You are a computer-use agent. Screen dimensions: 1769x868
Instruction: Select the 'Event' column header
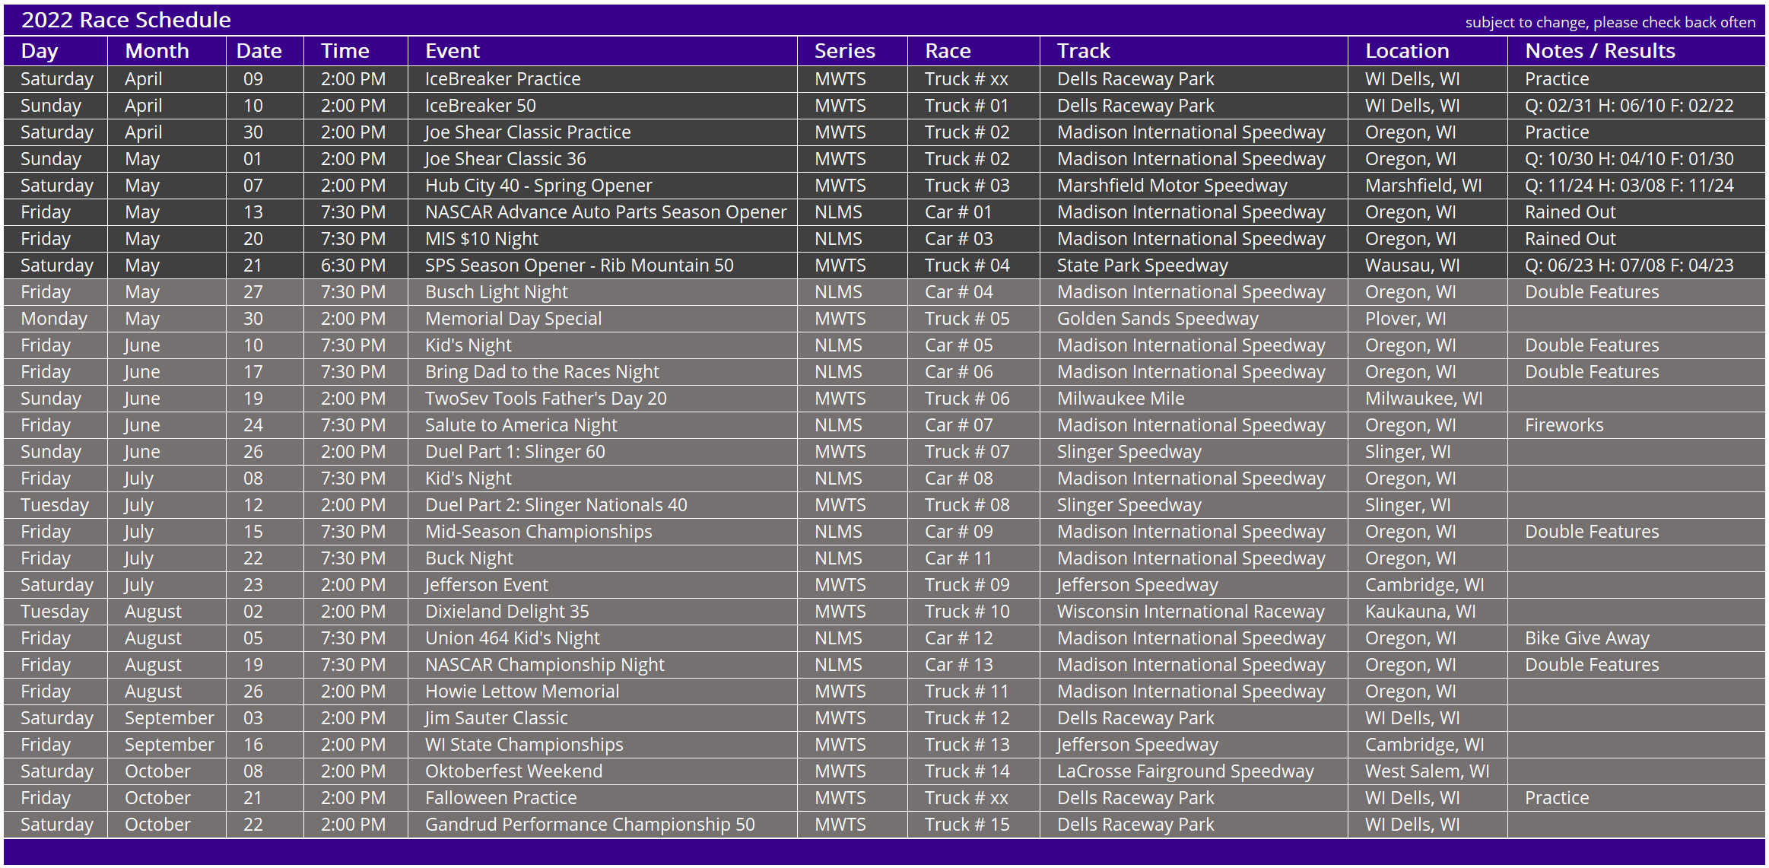point(453,51)
